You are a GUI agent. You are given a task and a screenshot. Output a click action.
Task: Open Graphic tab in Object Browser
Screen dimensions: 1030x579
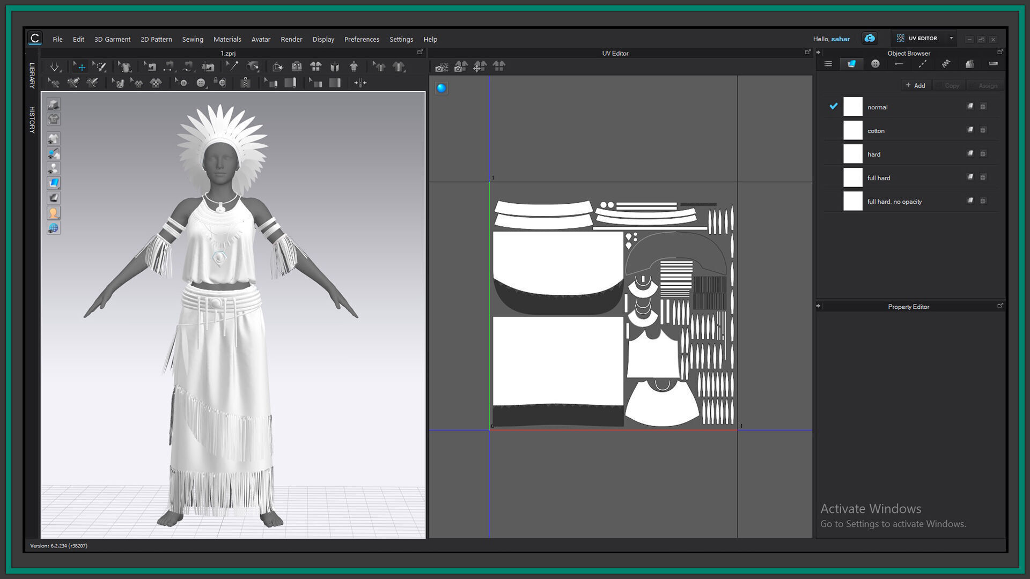click(x=969, y=64)
